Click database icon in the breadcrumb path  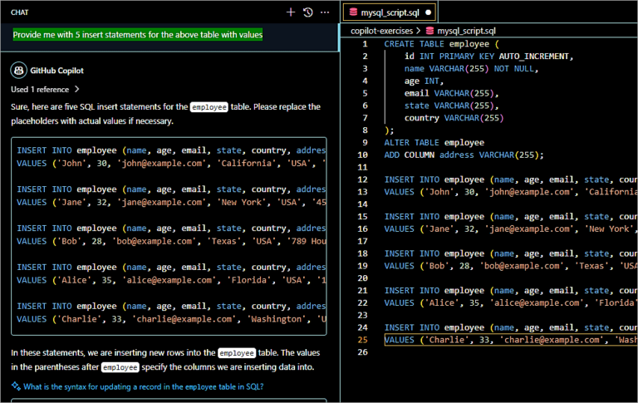[x=429, y=30]
